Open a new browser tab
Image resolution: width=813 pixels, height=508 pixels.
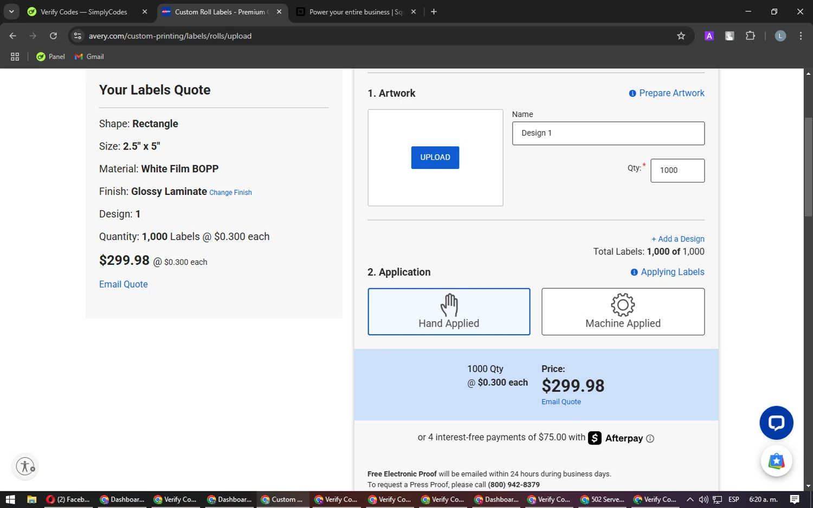pyautogui.click(x=434, y=12)
